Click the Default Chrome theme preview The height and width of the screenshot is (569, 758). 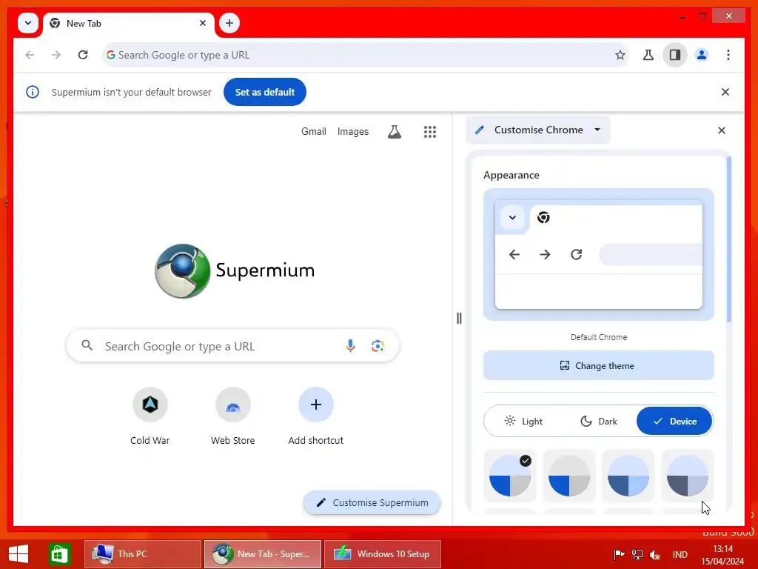(x=598, y=255)
